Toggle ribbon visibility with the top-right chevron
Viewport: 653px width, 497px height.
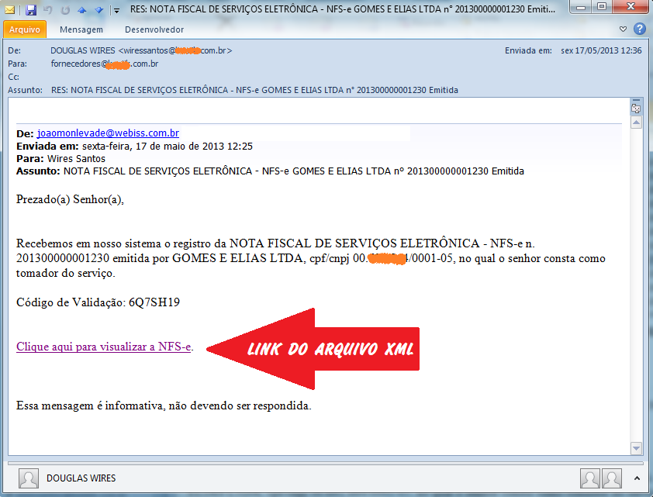(x=623, y=29)
